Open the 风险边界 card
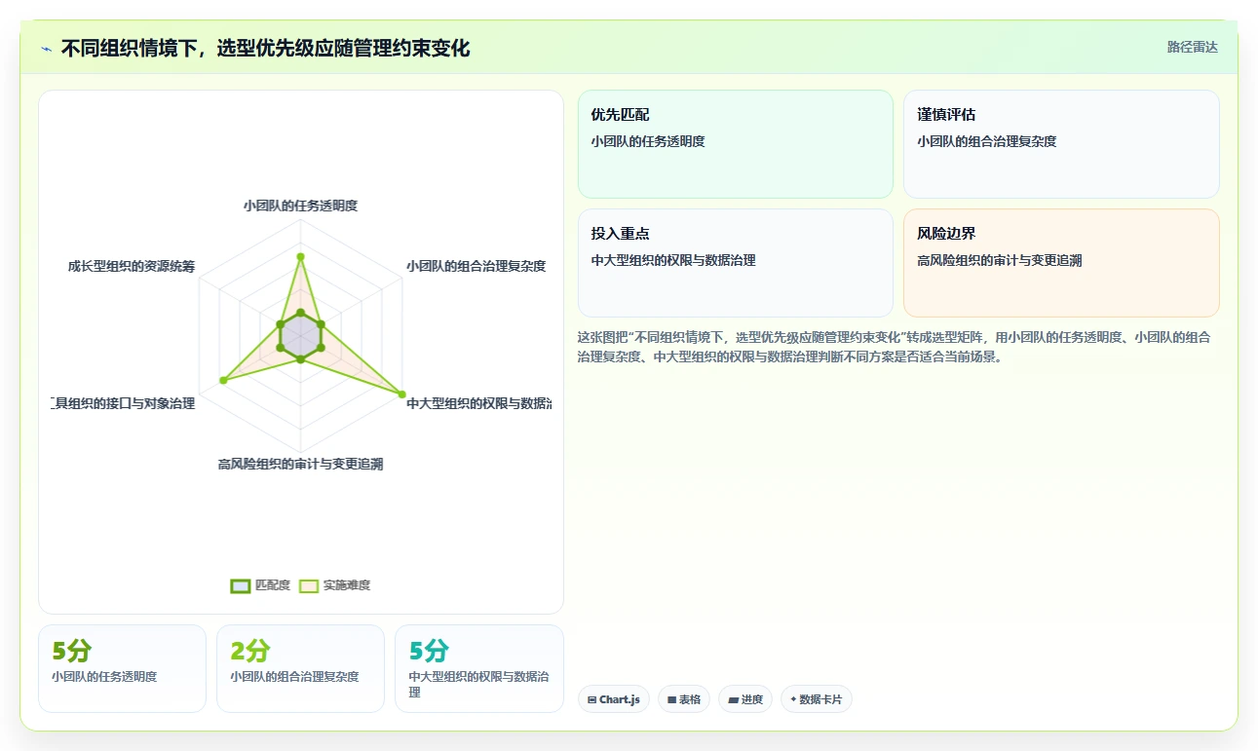The image size is (1258, 751). 1061,263
